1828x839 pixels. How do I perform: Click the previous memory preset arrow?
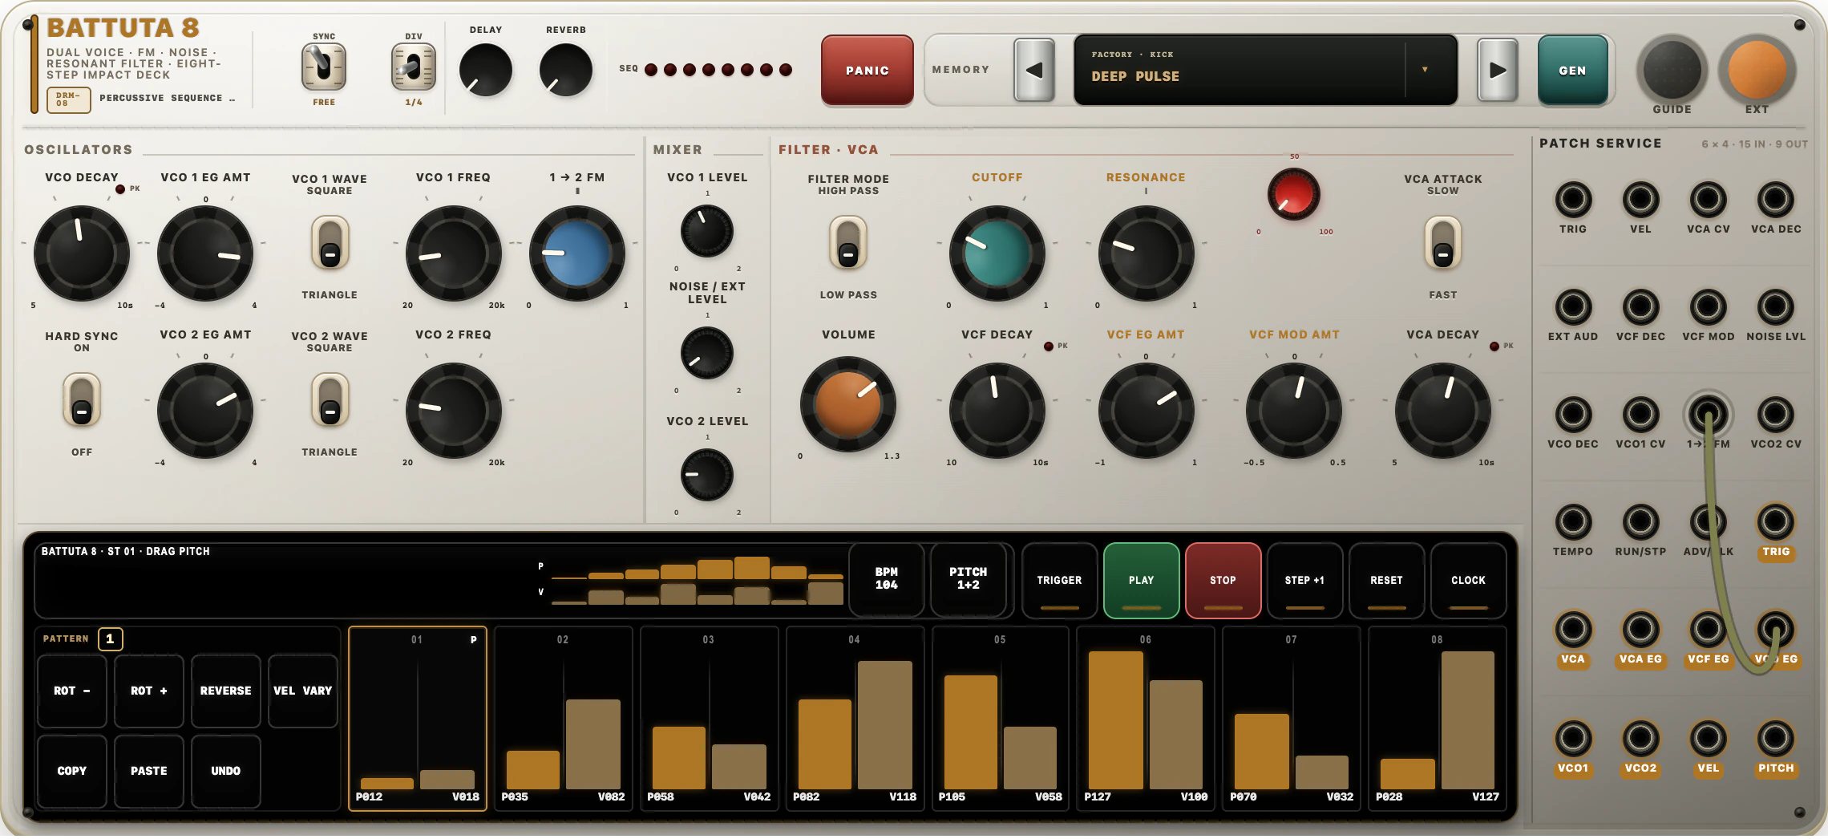click(x=1034, y=71)
